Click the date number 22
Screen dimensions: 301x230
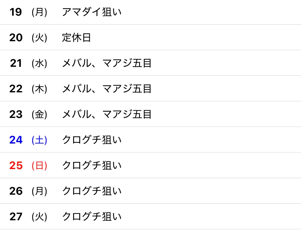click(16, 89)
